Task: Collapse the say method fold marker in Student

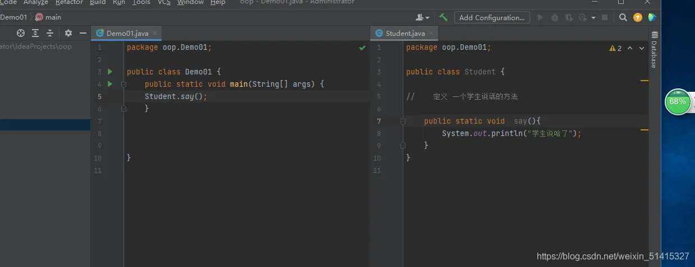Action: pos(403,121)
